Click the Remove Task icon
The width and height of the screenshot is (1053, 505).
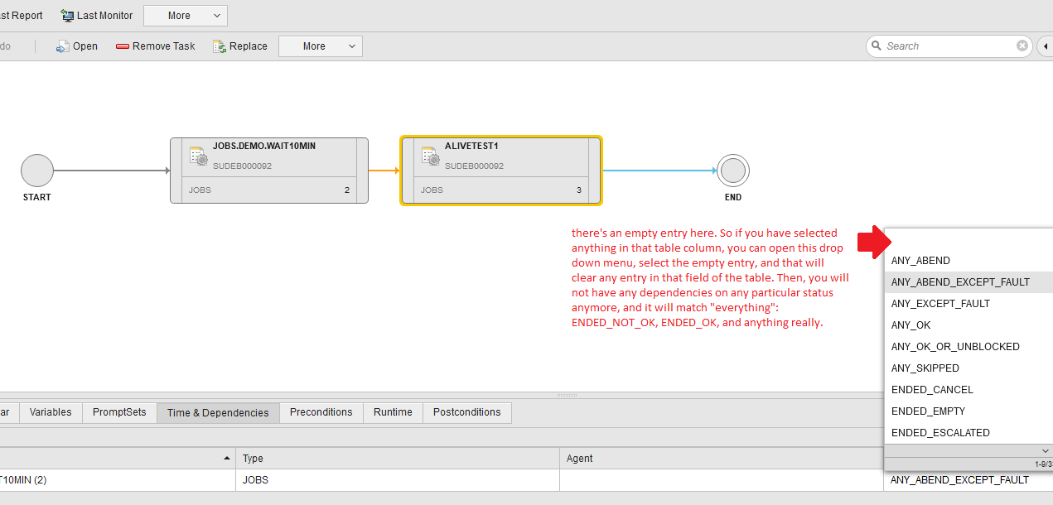[x=121, y=46]
